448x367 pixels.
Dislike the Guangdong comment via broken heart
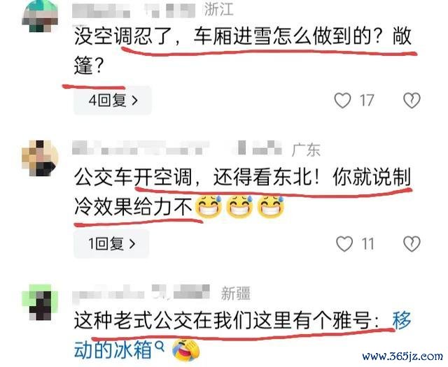click(412, 244)
